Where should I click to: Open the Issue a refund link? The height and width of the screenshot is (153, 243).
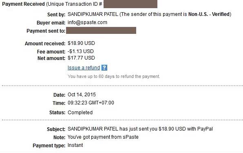84,68
